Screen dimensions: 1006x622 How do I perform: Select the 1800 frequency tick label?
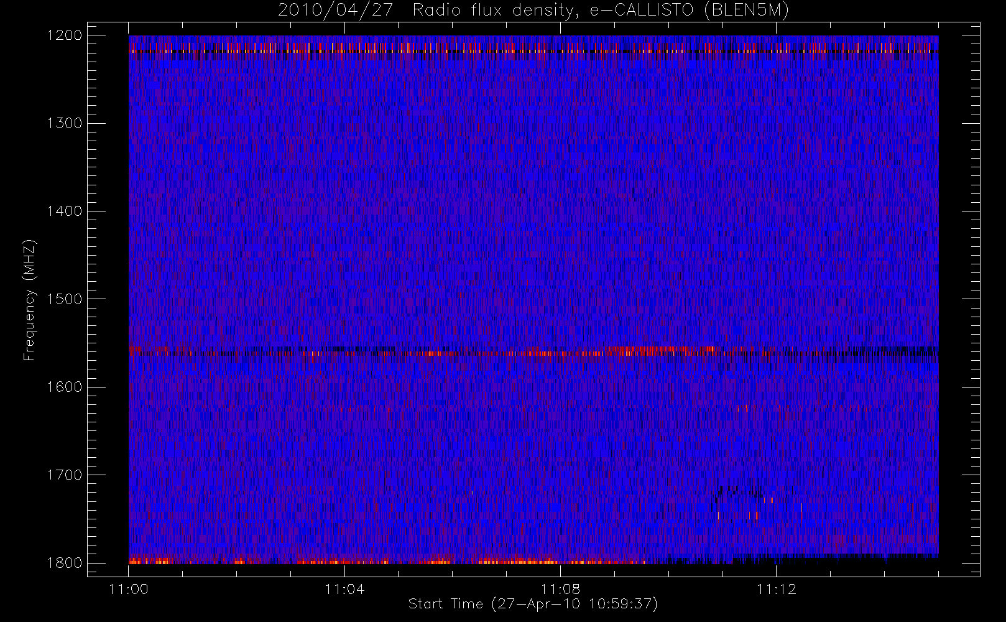coord(65,562)
